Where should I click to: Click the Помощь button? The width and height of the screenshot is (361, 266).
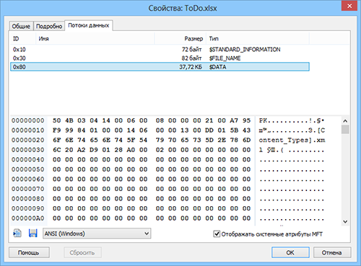coord(29,252)
